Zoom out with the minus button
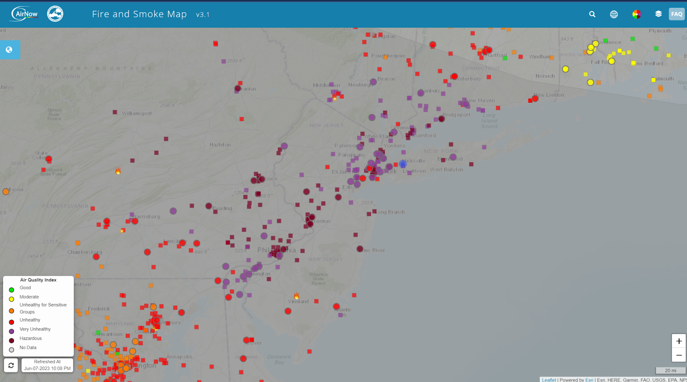 [679, 355]
